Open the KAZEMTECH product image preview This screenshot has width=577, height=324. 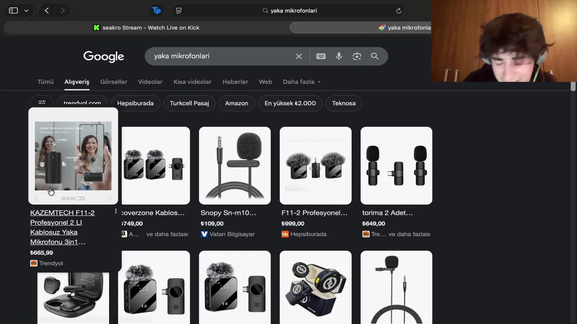(73, 156)
